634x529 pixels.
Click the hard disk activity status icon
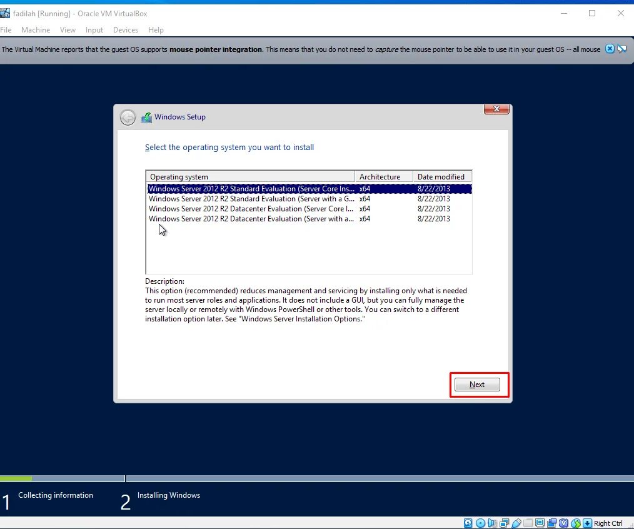point(468,523)
